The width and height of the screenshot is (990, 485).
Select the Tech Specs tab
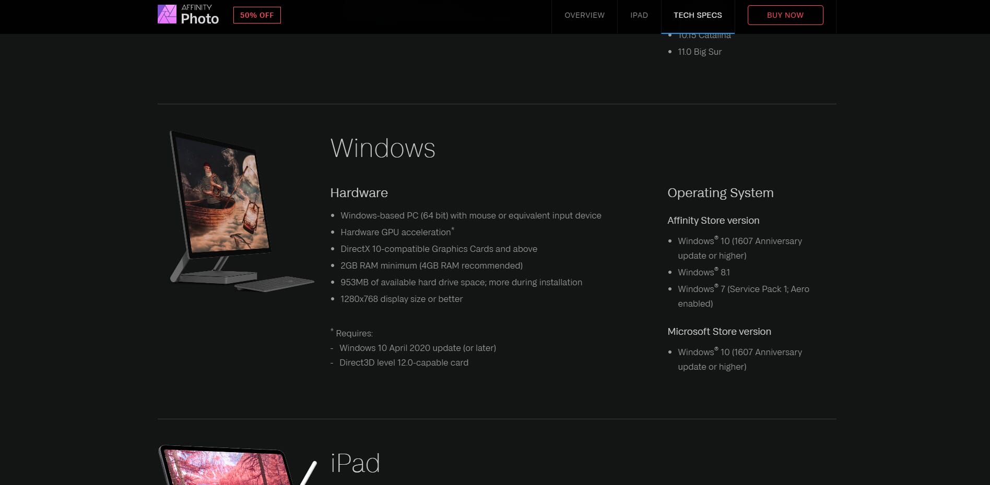tap(698, 15)
